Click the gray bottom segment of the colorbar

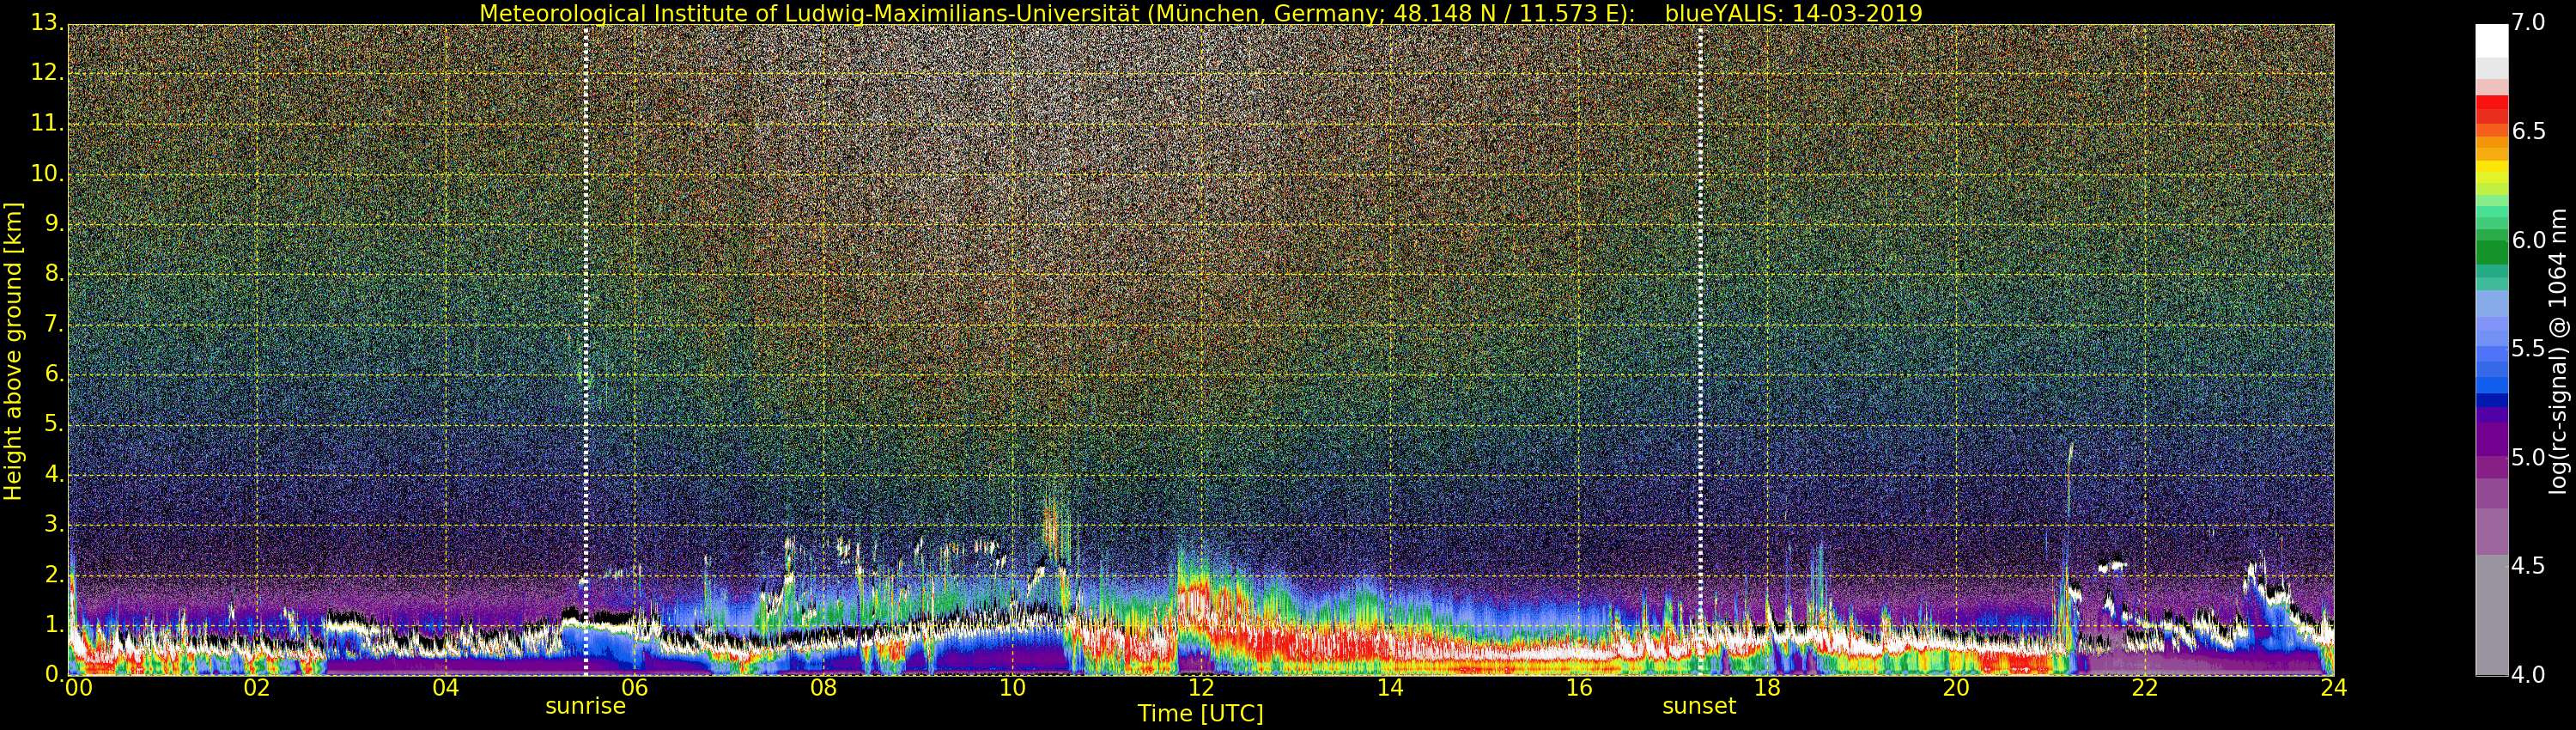pyautogui.click(x=2491, y=615)
